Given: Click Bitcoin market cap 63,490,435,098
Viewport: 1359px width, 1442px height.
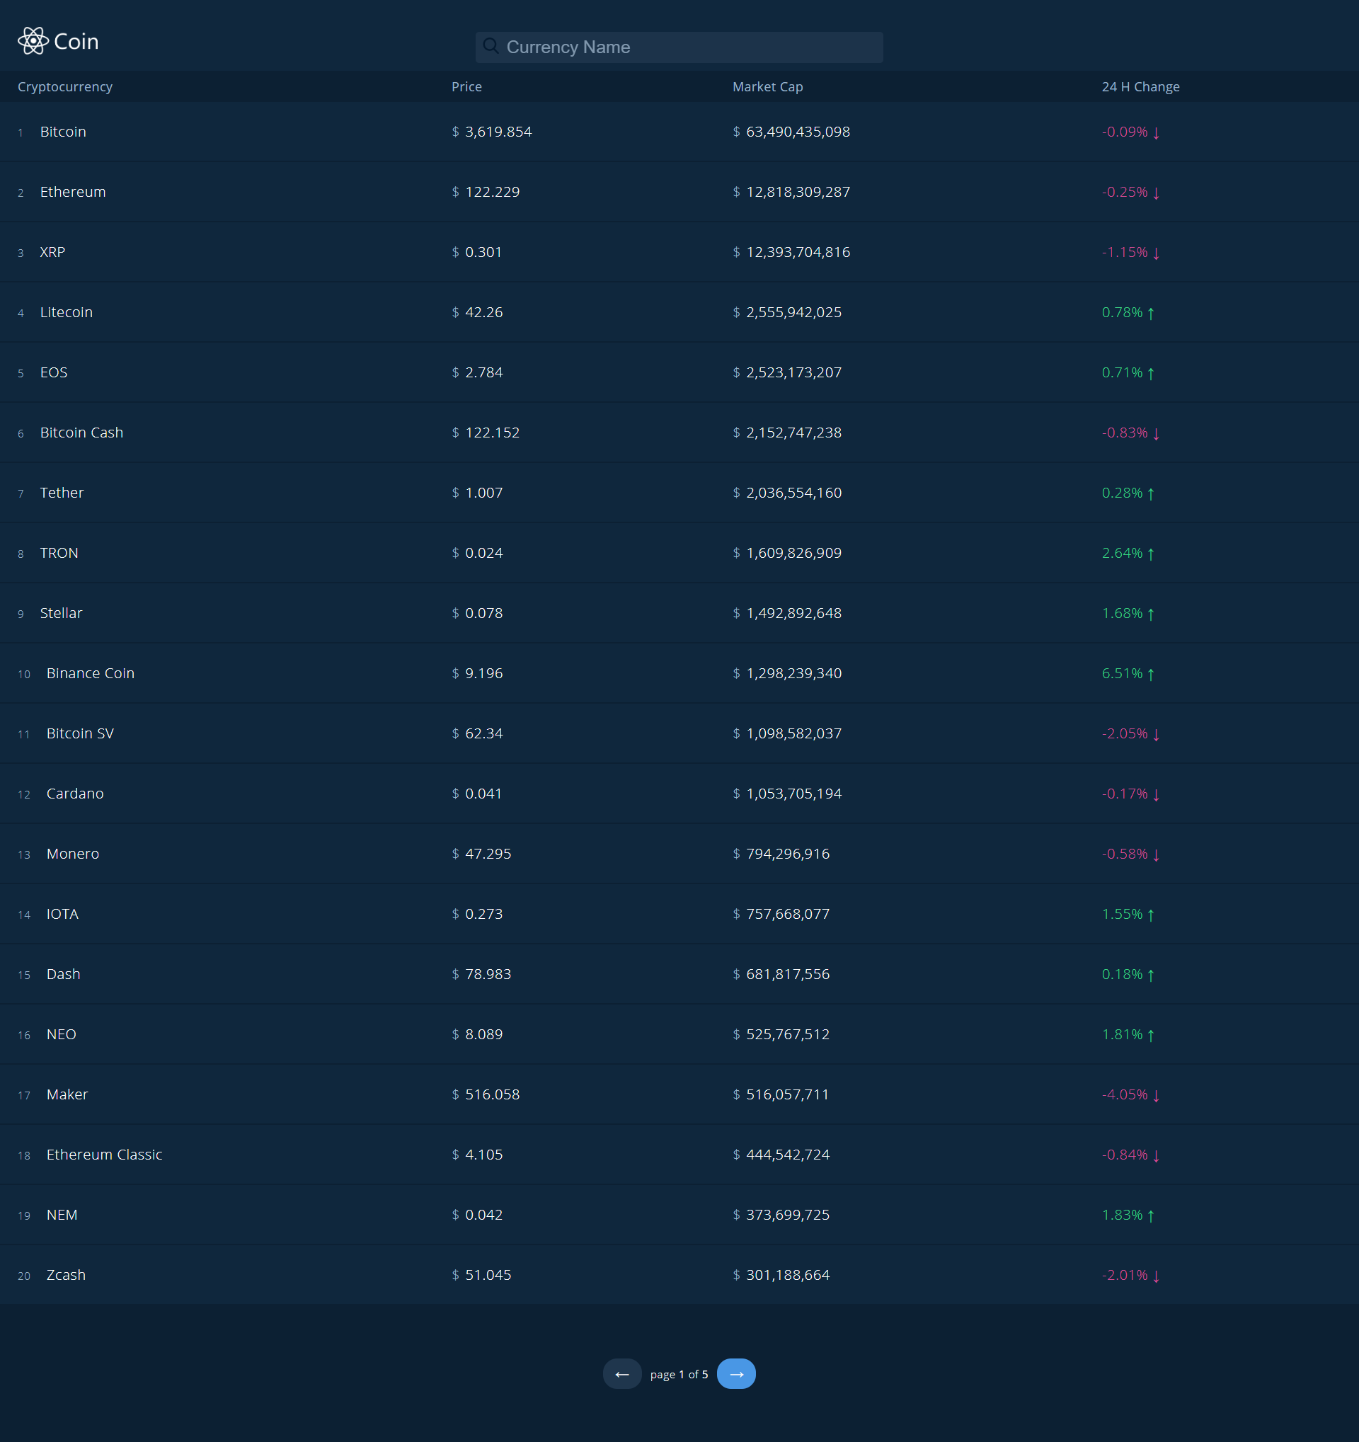Looking at the screenshot, I should (x=798, y=131).
